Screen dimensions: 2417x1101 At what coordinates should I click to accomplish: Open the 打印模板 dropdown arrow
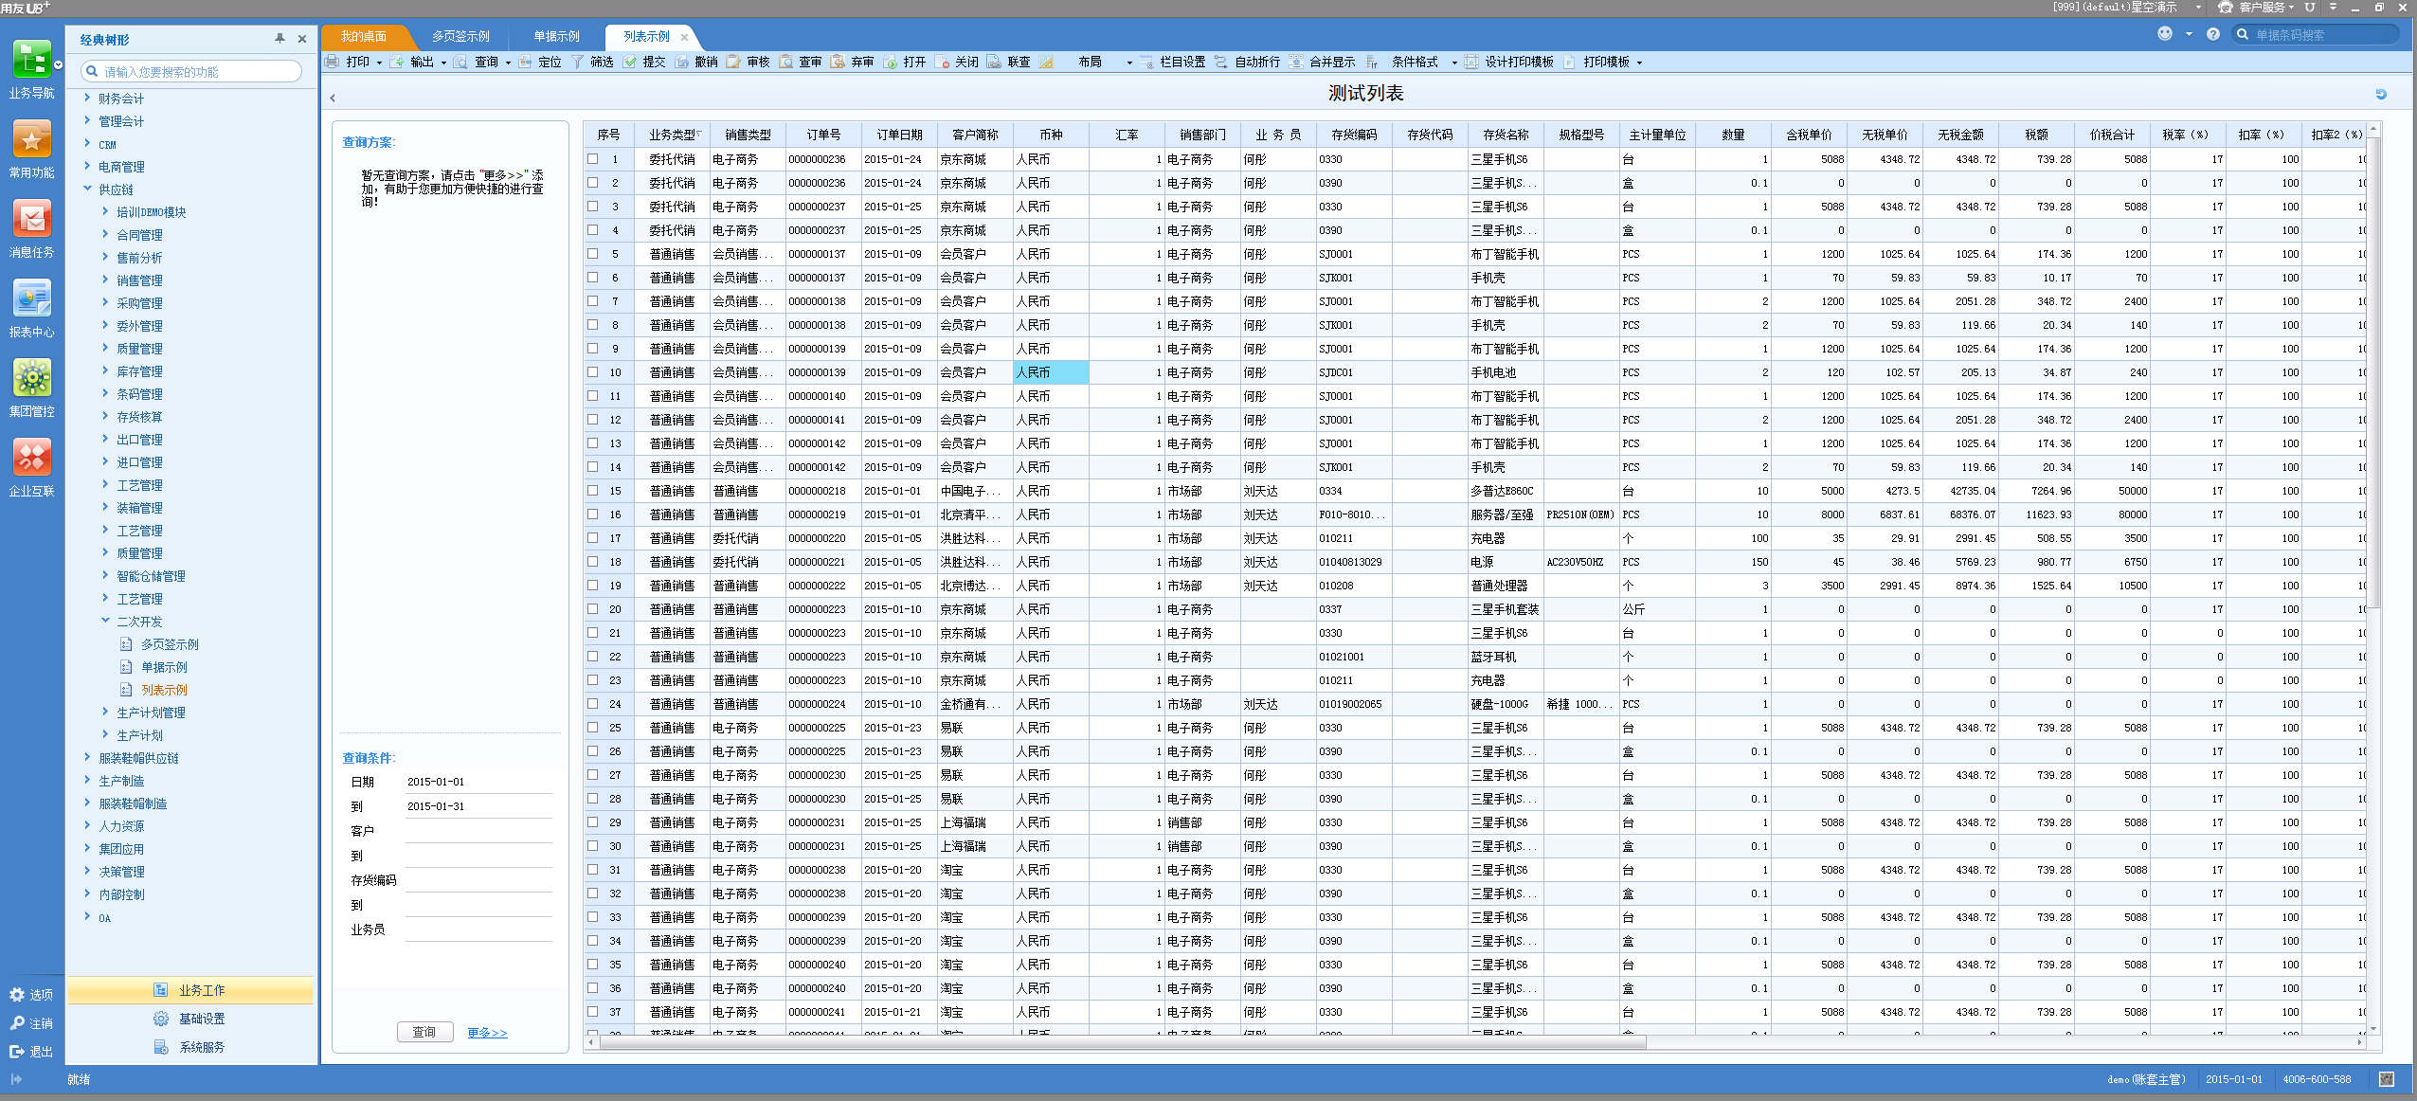coord(1639,63)
